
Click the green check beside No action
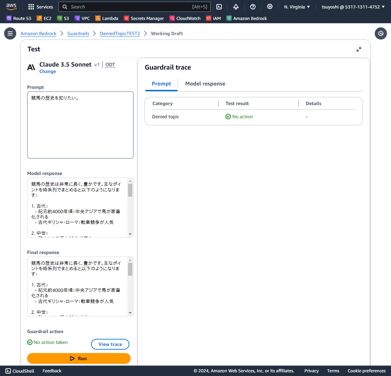(x=228, y=117)
